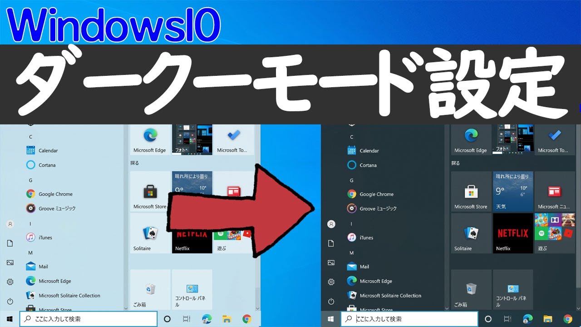Open the Microsoft Store tile in the dark Start menu
Image resolution: width=581 pixels, height=327 pixels.
471,191
